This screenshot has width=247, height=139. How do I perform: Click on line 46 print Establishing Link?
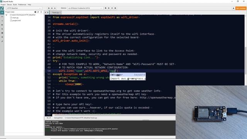click(75, 58)
